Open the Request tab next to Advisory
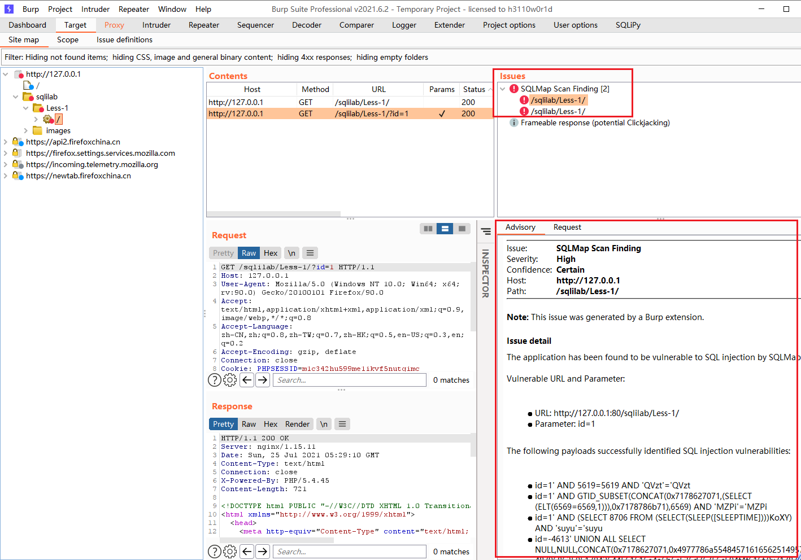The image size is (801, 560). point(567,227)
